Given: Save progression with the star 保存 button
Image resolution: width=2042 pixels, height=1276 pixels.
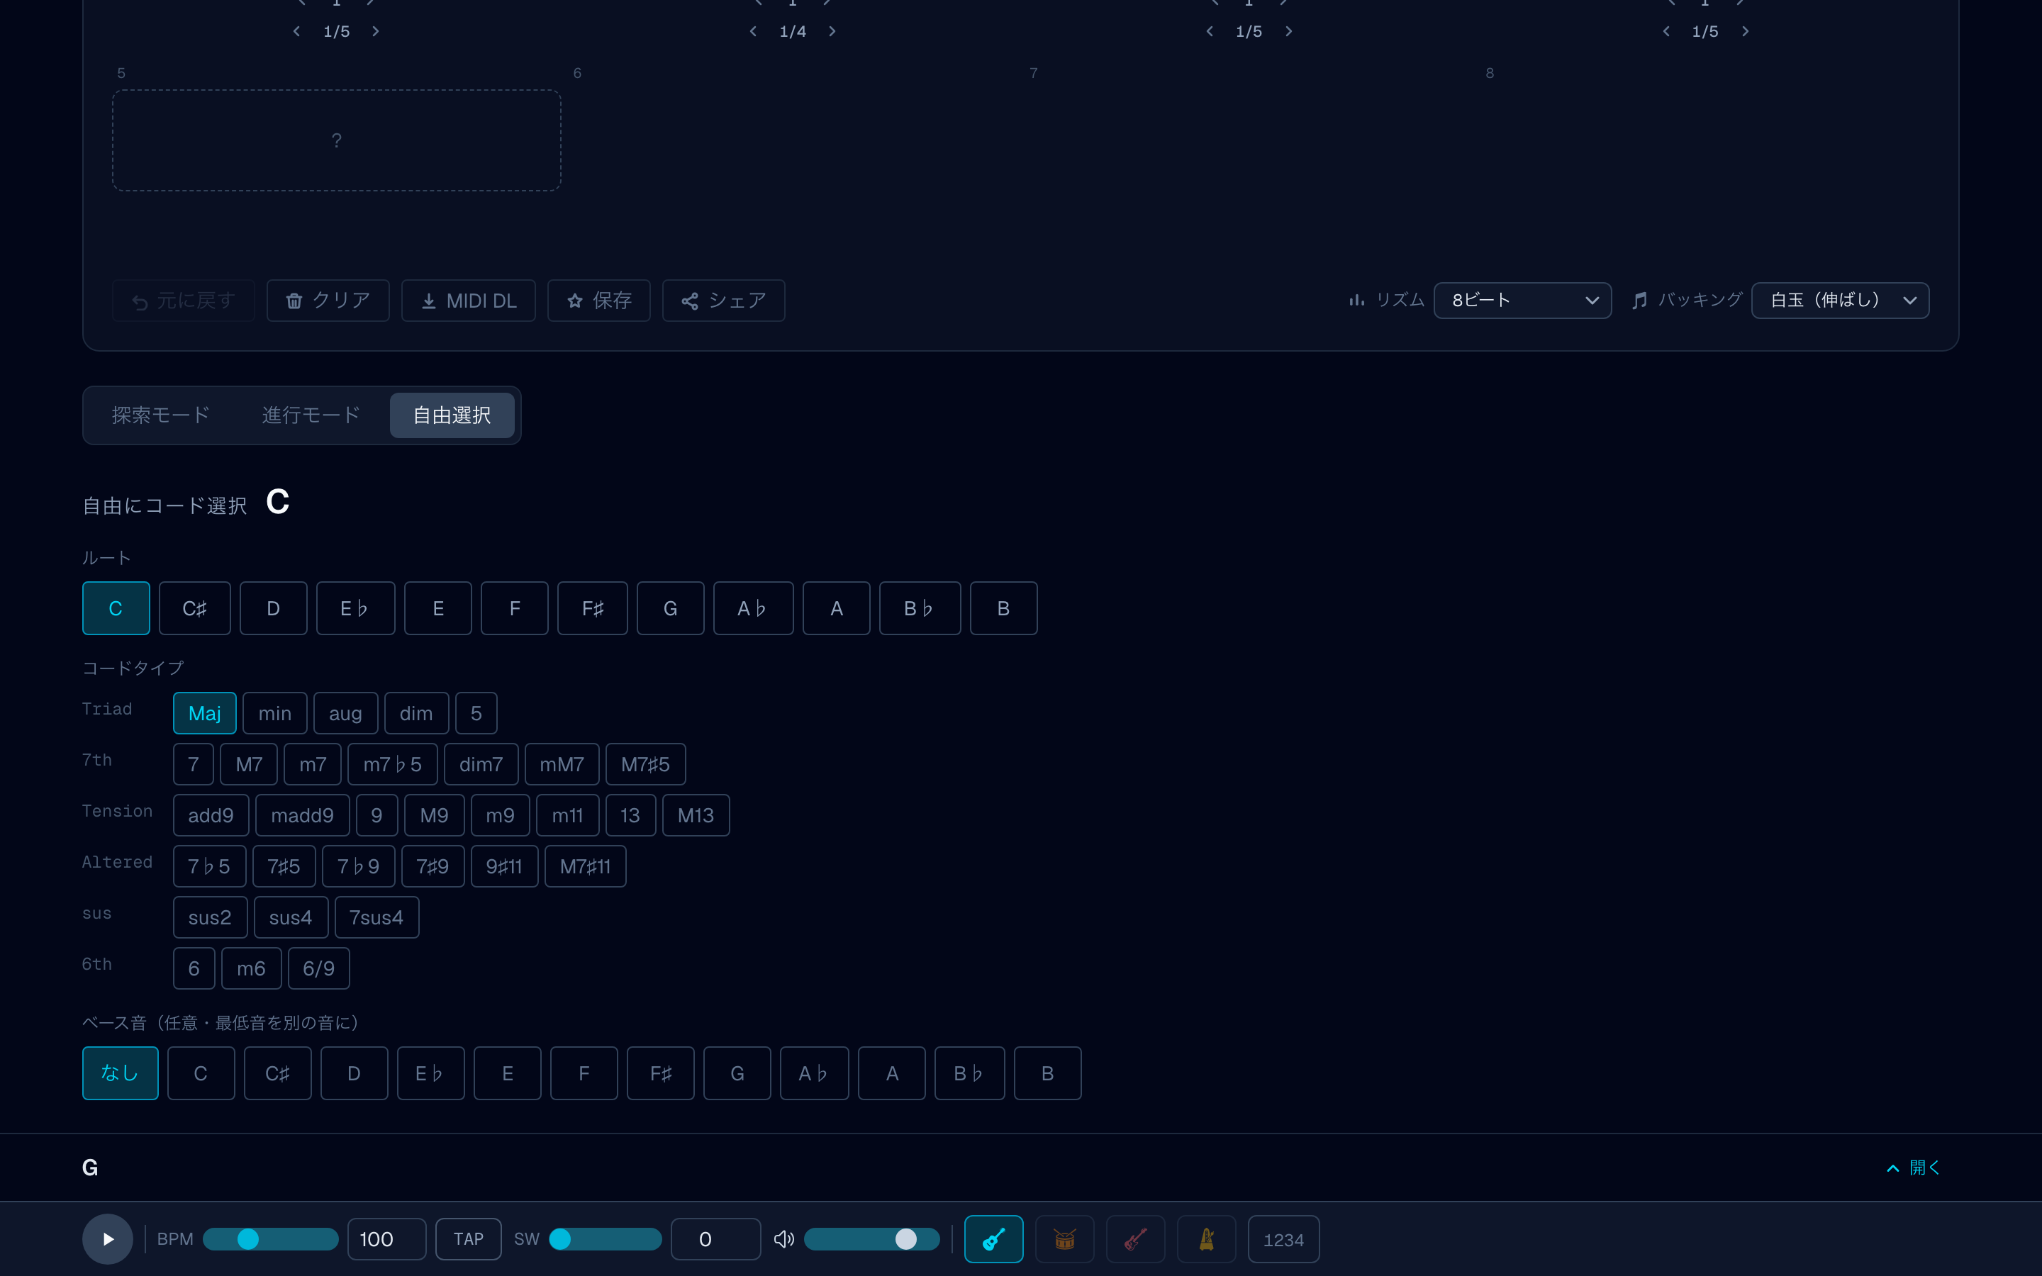Looking at the screenshot, I should 599,301.
